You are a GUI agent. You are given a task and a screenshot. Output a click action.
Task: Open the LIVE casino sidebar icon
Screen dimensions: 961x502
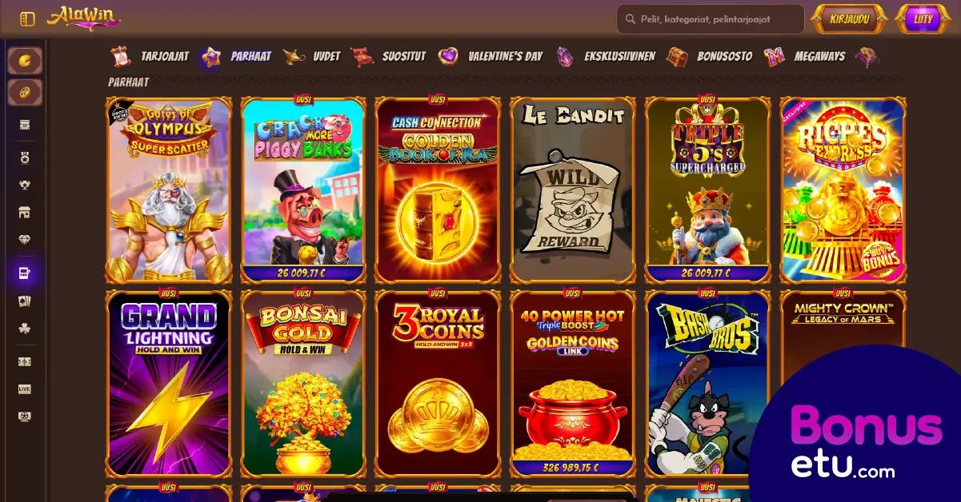tap(25, 389)
